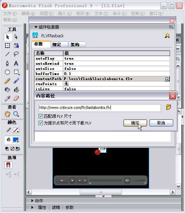Click stage horizontal scrollbar left arrow
This screenshot has height=213, width=185.
28,192
